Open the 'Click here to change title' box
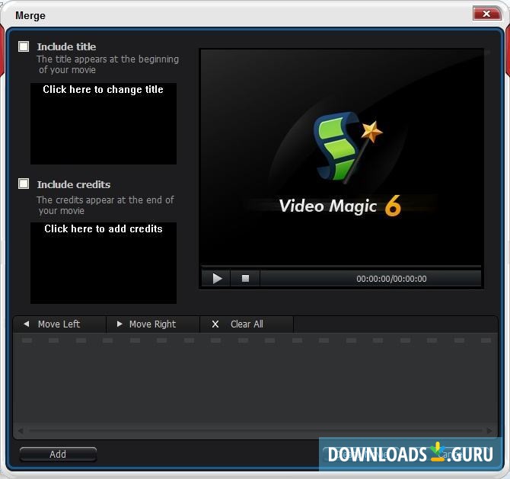This screenshot has height=479, width=510. pos(104,123)
